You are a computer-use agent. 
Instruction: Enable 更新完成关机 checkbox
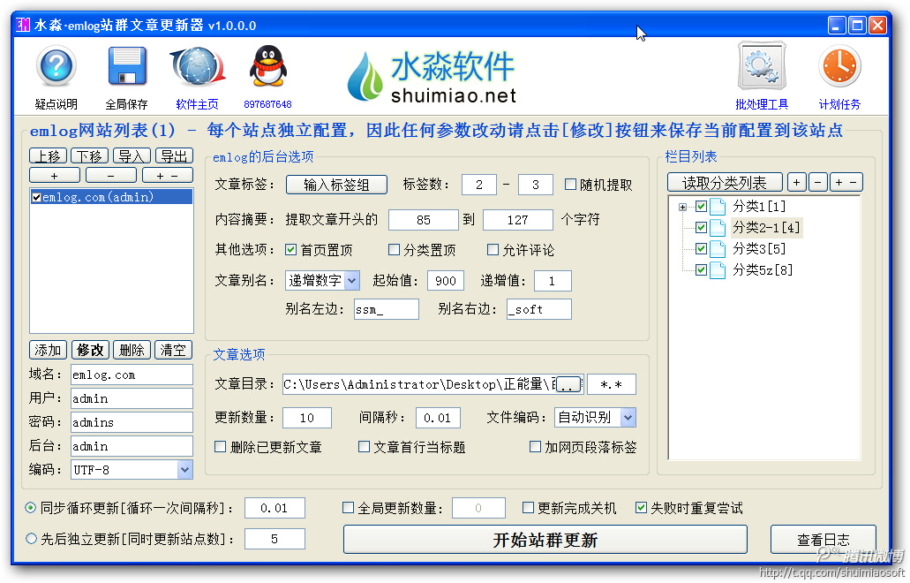(528, 508)
